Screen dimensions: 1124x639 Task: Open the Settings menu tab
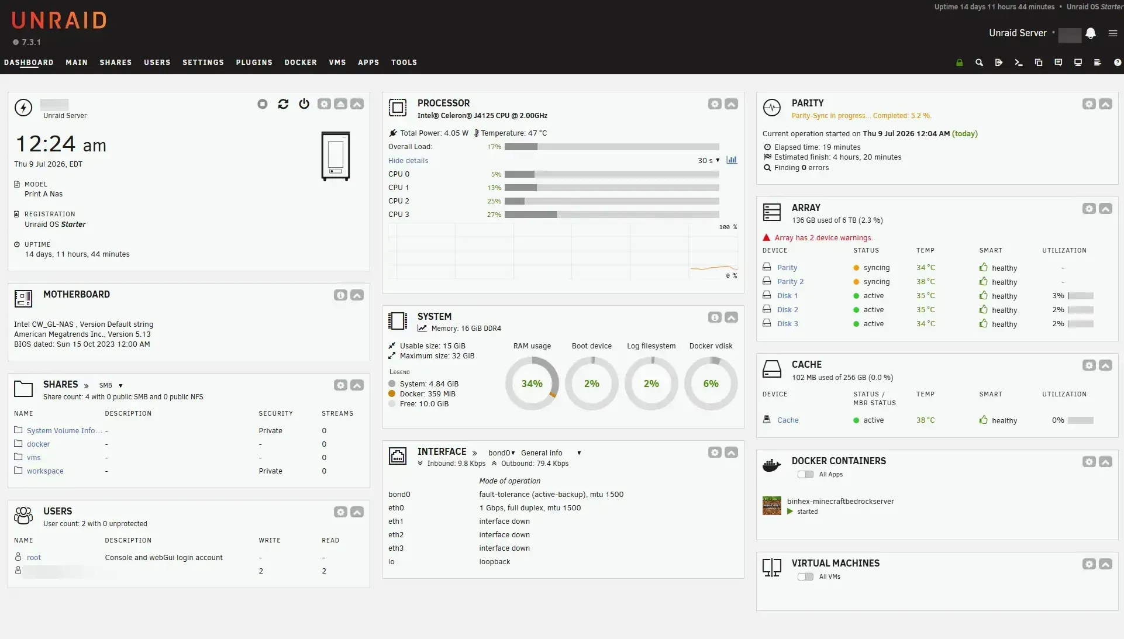coord(203,63)
